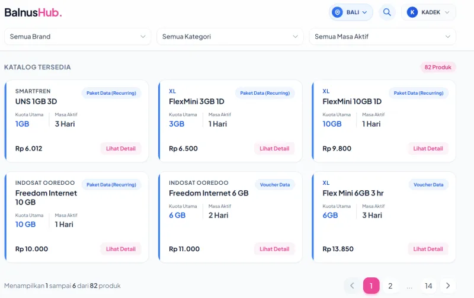474x298 pixels.
Task: View details for Freedom Internet 10 GB
Action: tap(121, 249)
